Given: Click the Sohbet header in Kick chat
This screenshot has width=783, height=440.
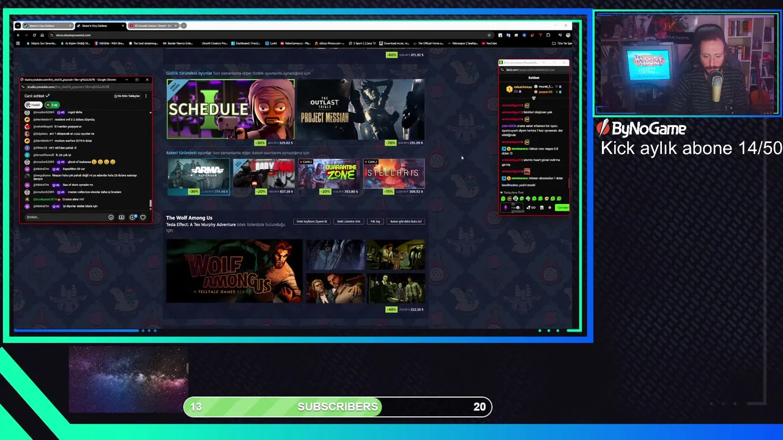Looking at the screenshot, I should pos(533,78).
